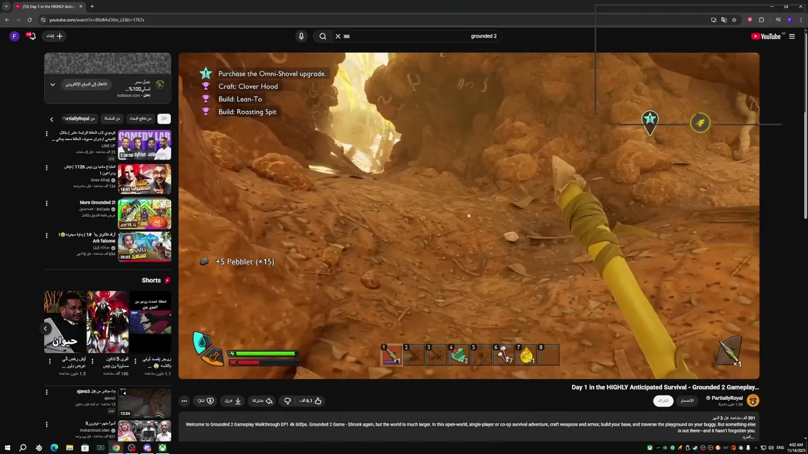Open options menu for Anas Alhajji video
The image size is (808, 454).
point(46,168)
